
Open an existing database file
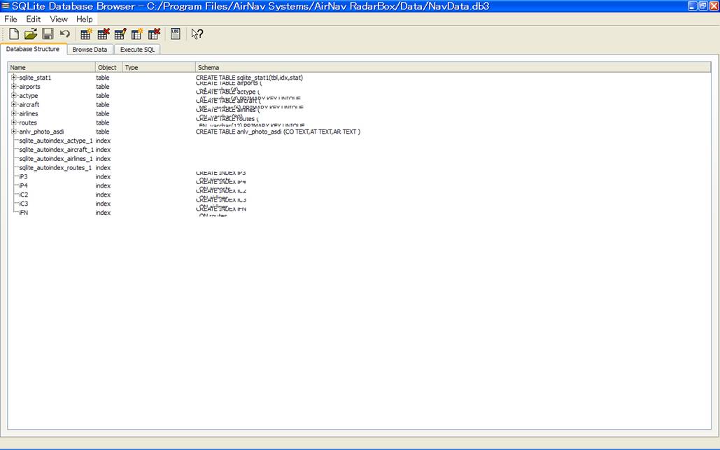pyautogui.click(x=31, y=34)
